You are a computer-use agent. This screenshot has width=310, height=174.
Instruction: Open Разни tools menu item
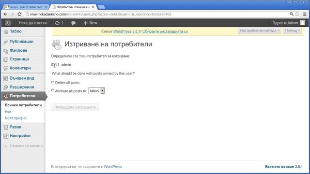click(x=15, y=127)
